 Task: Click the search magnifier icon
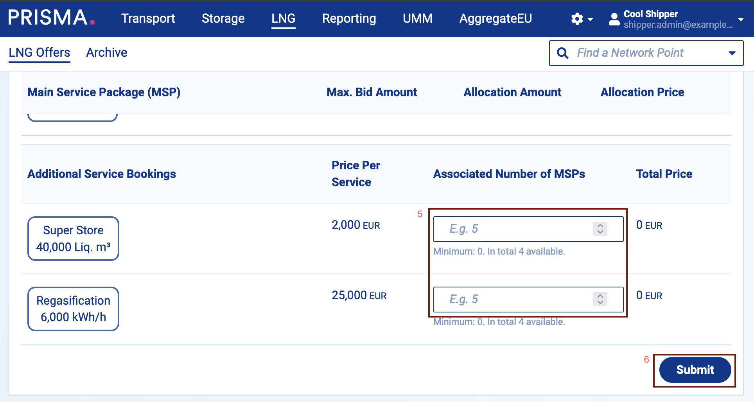[x=562, y=53]
